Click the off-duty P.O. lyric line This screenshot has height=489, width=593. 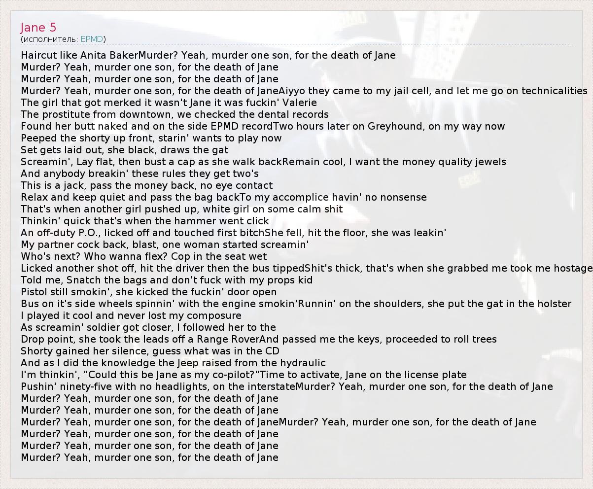click(233, 233)
